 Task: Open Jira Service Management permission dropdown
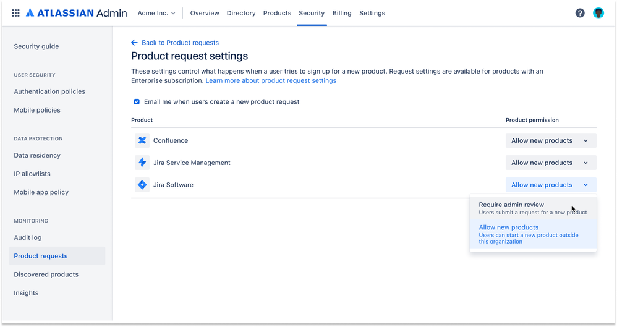[550, 163]
